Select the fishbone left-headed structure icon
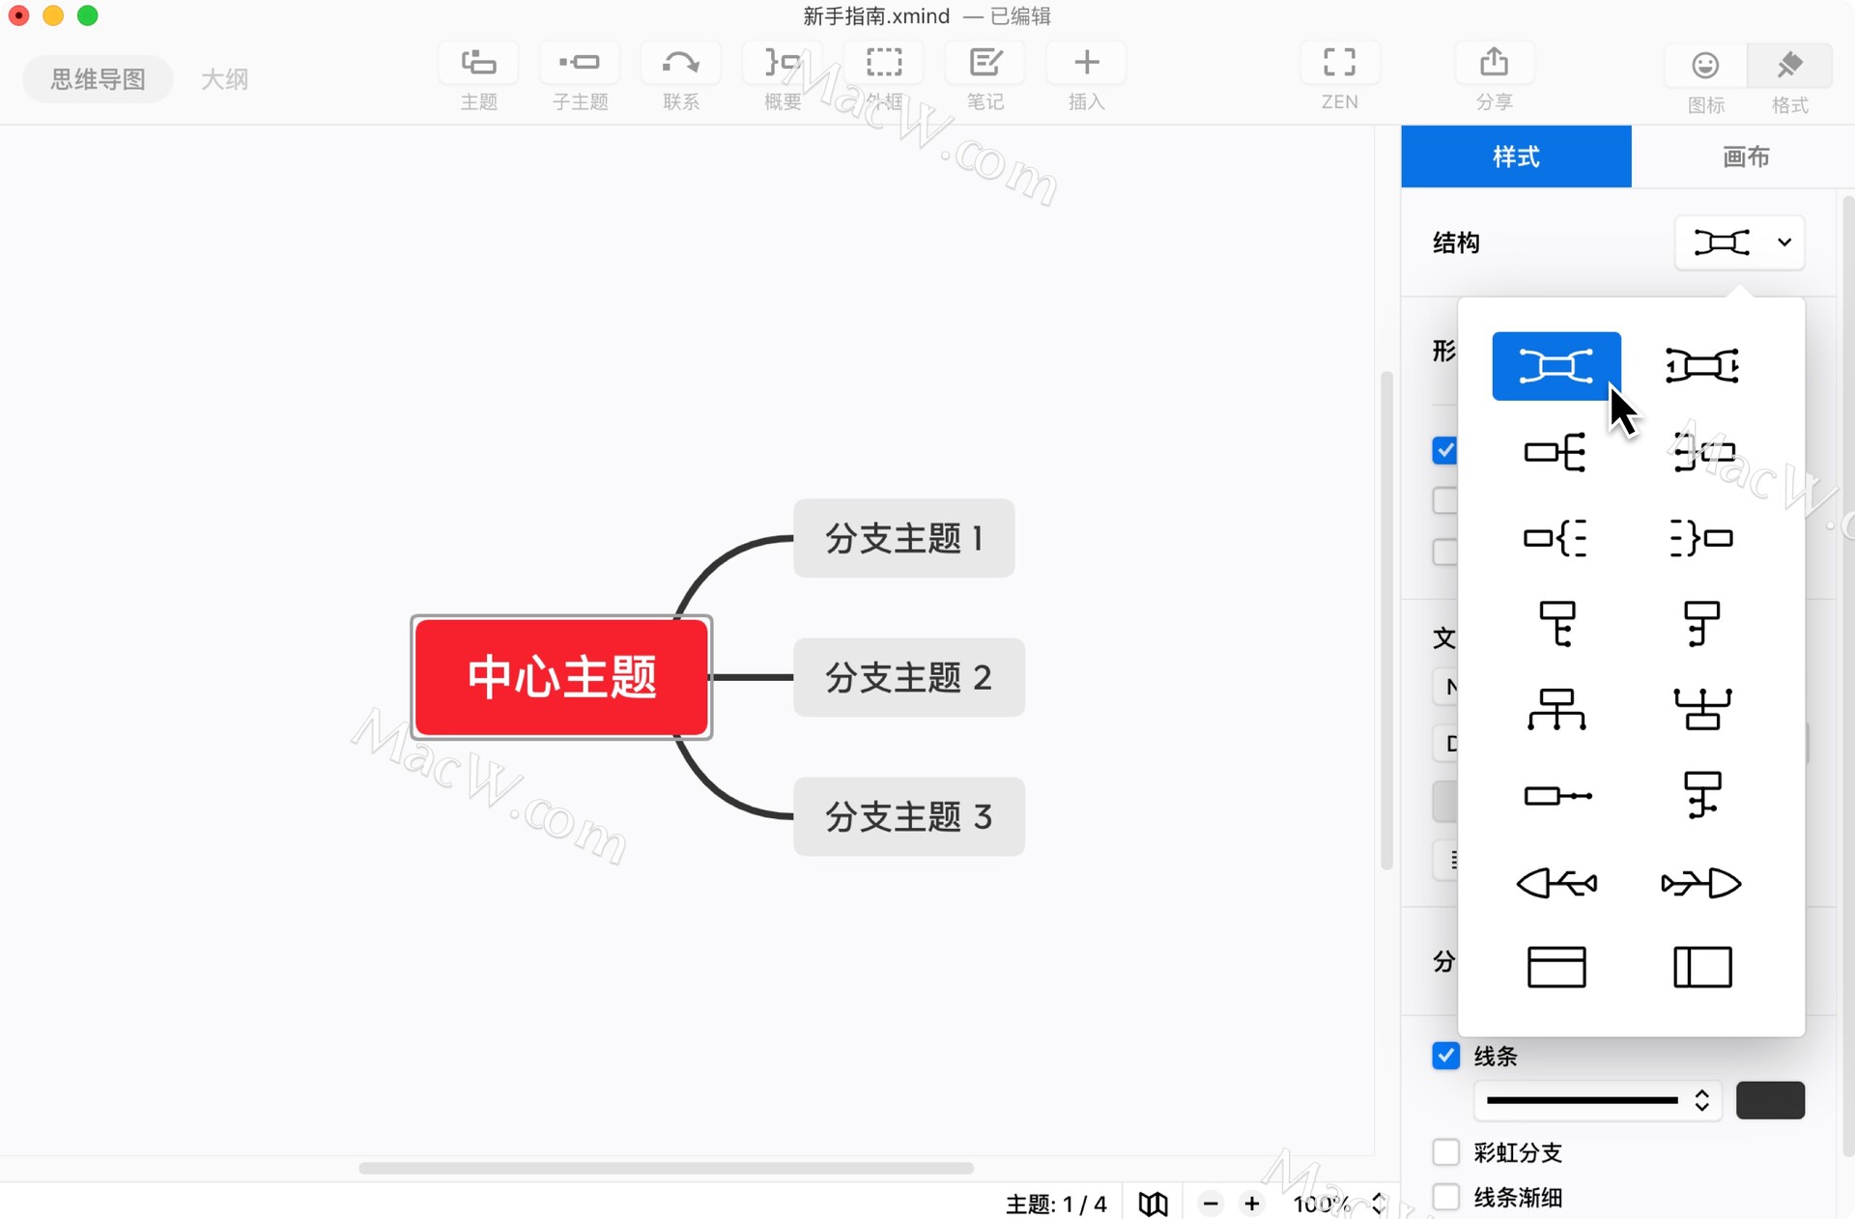This screenshot has height=1219, width=1855. click(1555, 882)
